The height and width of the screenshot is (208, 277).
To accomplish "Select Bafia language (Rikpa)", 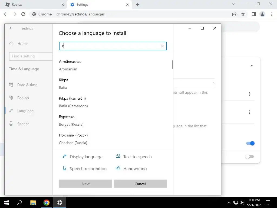I will click(113, 84).
